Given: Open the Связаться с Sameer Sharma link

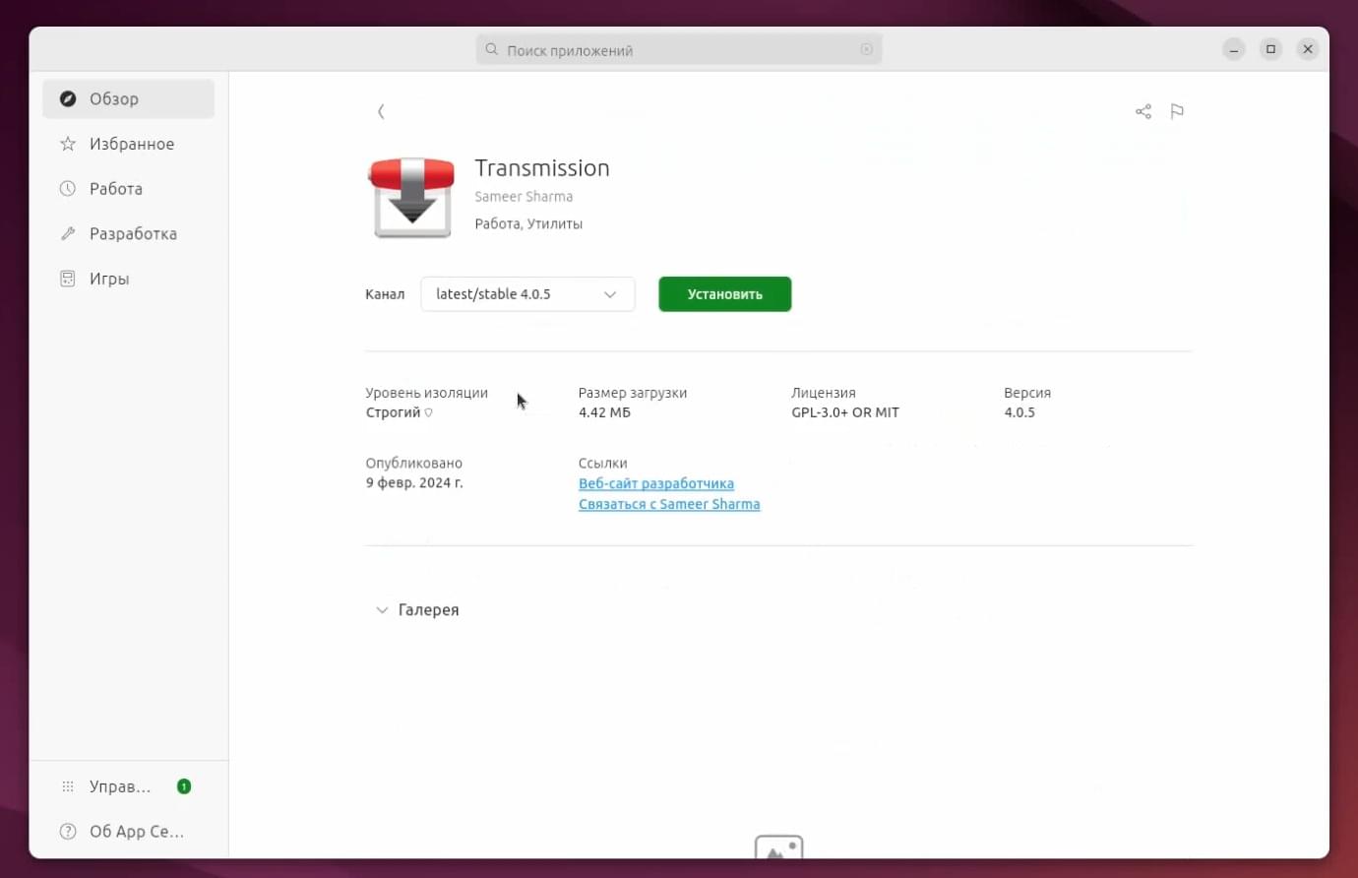Looking at the screenshot, I should (x=669, y=504).
